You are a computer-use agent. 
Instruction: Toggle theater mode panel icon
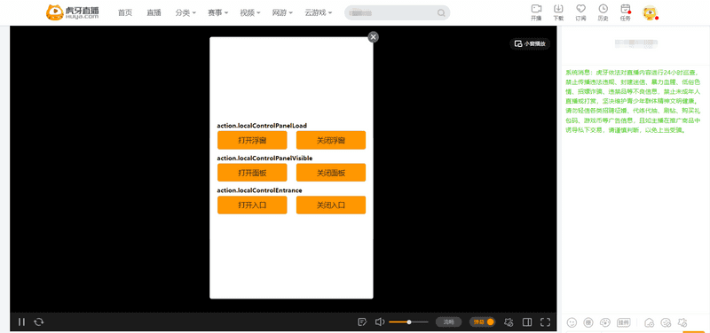[527, 322]
